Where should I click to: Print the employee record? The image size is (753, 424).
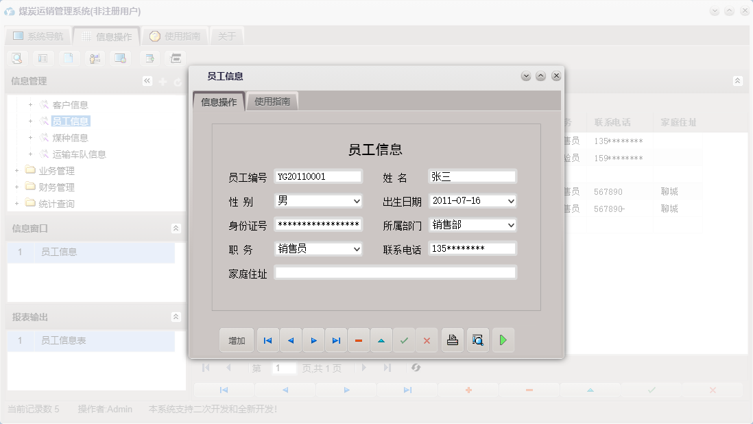(x=451, y=340)
